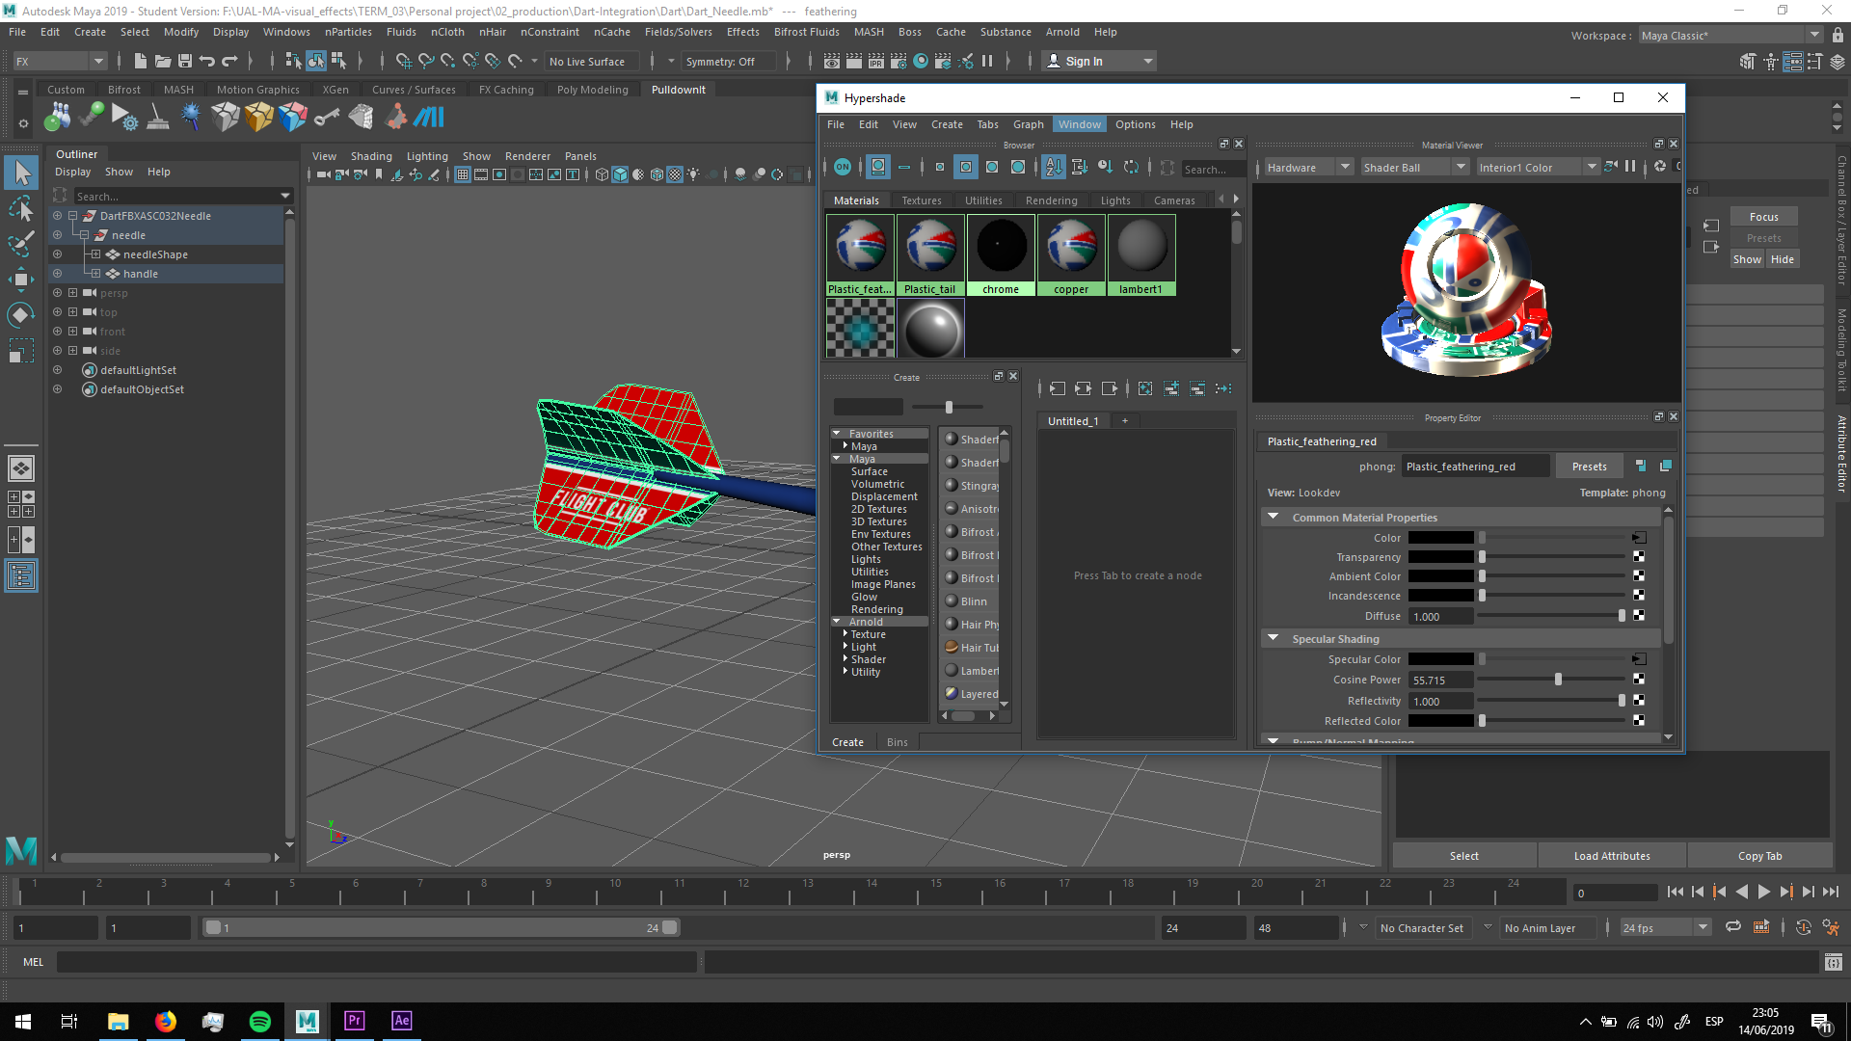Click the Play forwards button

click(1763, 893)
